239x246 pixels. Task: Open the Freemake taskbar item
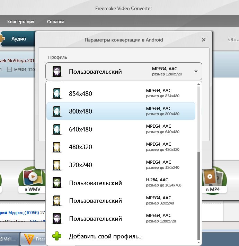coord(33,239)
